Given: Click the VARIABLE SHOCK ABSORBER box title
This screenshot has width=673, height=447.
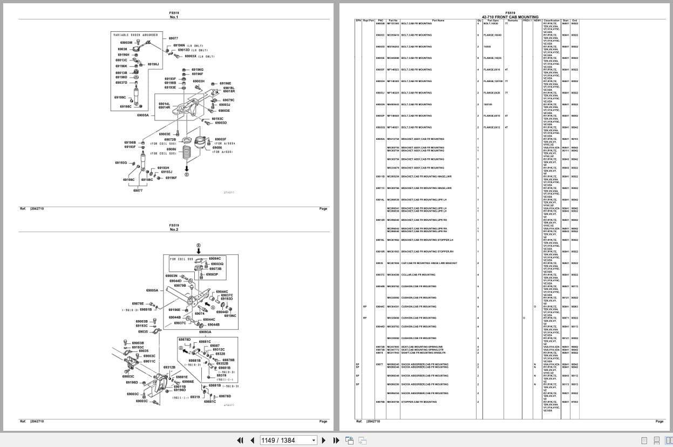Looking at the screenshot, I should coord(135,35).
